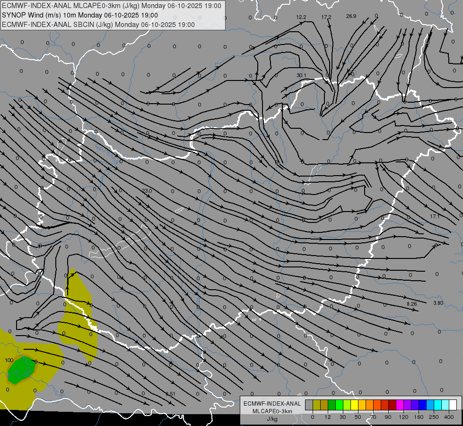Click the MLCAPE0-3km title line at top
Image resolution: width=463 pixels, height=426 pixels.
111,6
